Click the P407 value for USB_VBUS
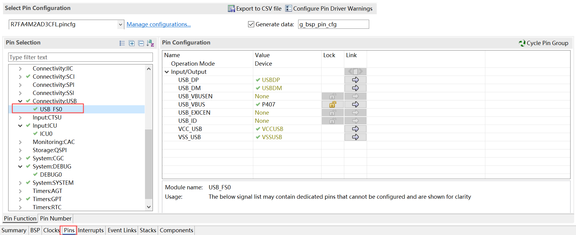Image resolution: width=576 pixels, height=235 pixels. pos(268,104)
